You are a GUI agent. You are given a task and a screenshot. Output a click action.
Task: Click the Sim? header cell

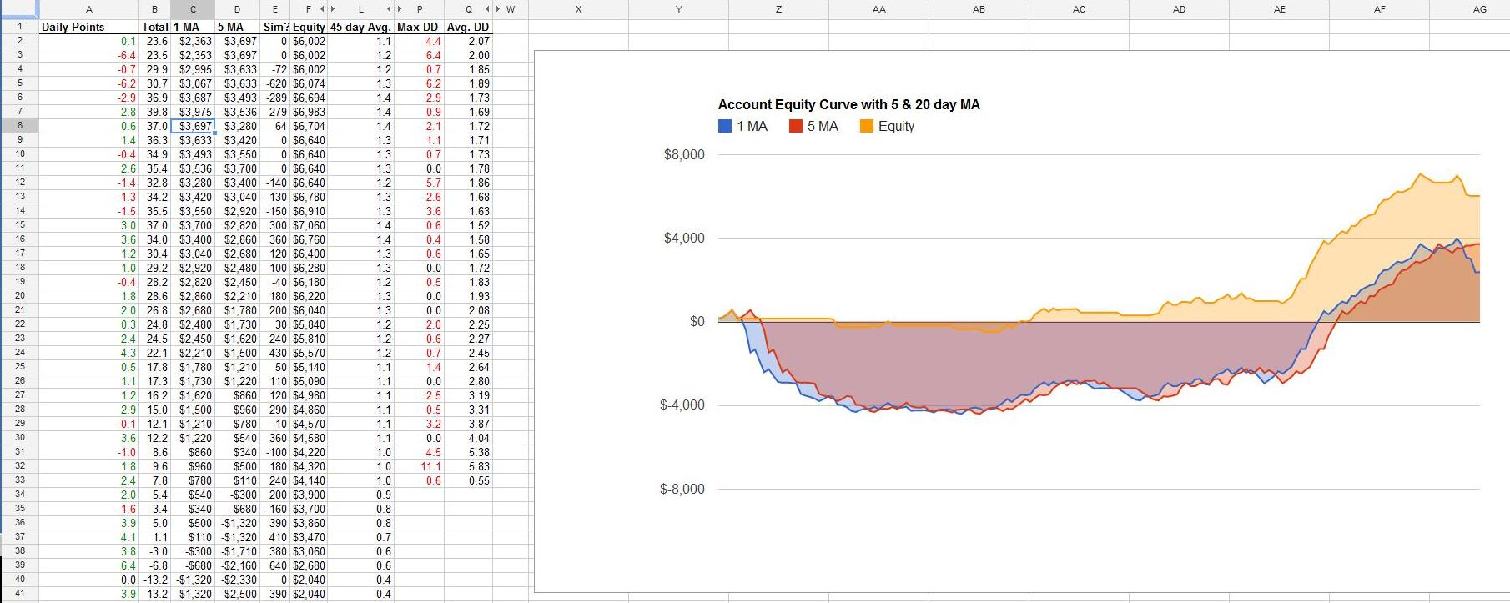click(x=276, y=27)
